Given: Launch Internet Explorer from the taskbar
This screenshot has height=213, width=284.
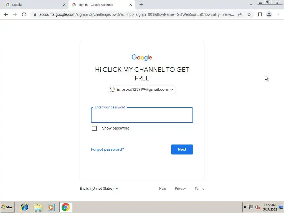Looking at the screenshot, I should [24, 207].
